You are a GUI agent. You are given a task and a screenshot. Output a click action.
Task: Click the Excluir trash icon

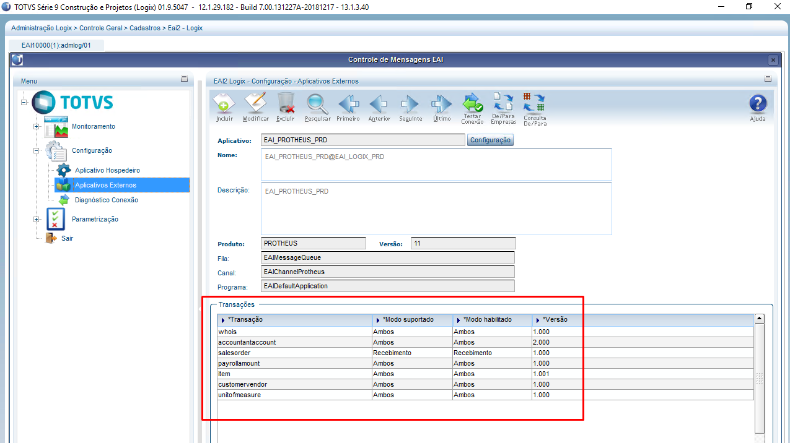click(286, 103)
